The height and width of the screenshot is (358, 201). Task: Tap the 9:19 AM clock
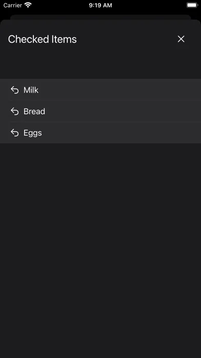100,5
